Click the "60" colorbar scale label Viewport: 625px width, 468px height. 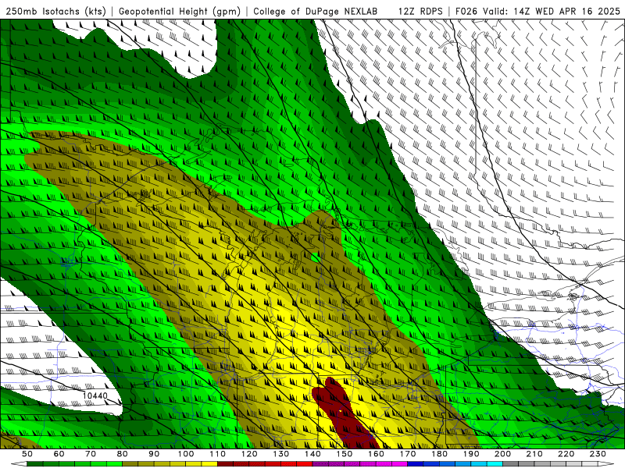[59, 454]
